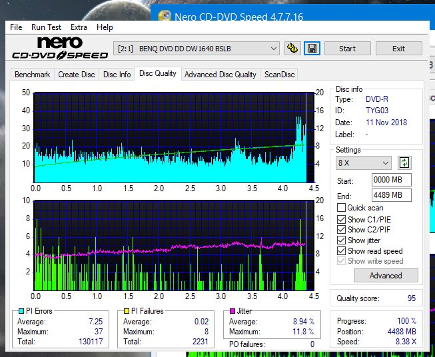
Task: Click the greyed Show write speed checkbox
Action: 341,261
